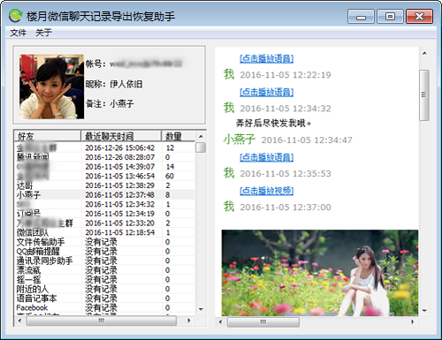
Task: Sort by the 最近聊天时间 column header
Action: click(x=121, y=136)
